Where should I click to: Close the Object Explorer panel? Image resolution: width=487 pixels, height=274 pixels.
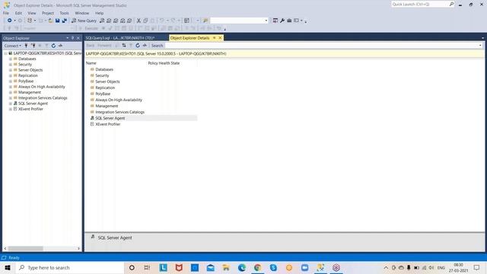pos(78,38)
